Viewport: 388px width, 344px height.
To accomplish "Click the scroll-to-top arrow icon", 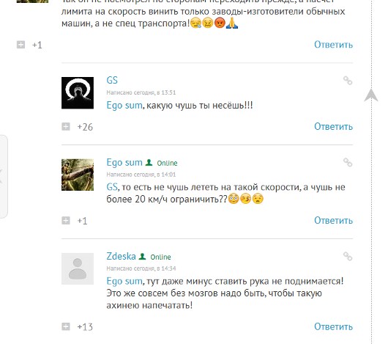I will (371, 95).
